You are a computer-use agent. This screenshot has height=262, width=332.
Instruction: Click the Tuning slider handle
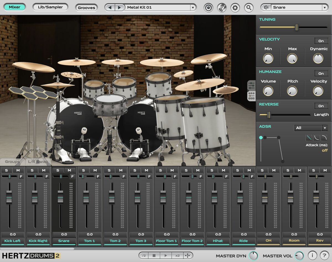(297, 27)
